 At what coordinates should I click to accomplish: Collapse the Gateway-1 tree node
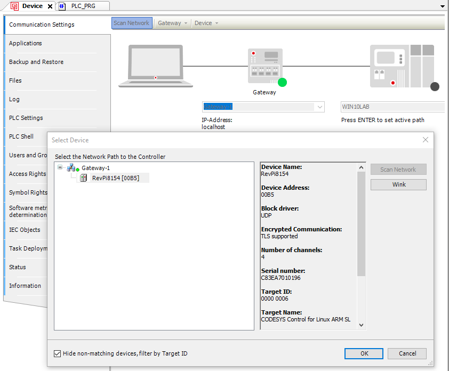[x=60, y=167]
